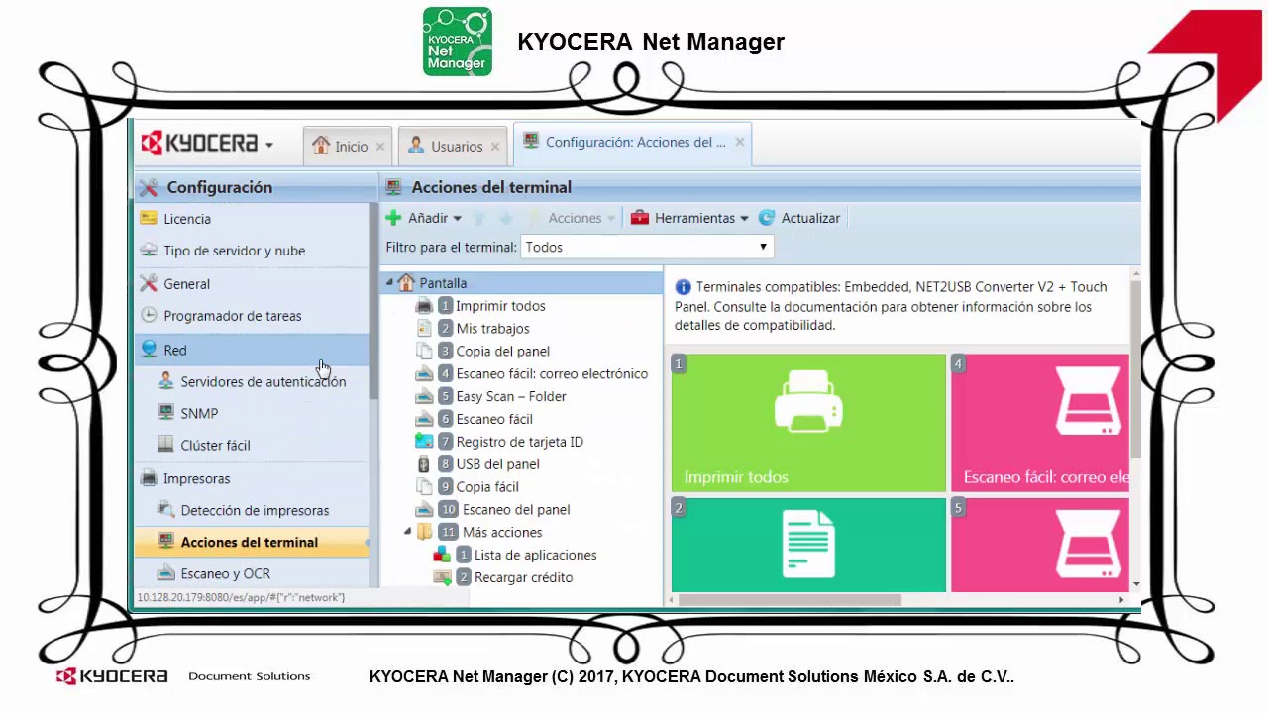Open Clúster fácil settings
The image size is (1268, 713).
point(253,445)
